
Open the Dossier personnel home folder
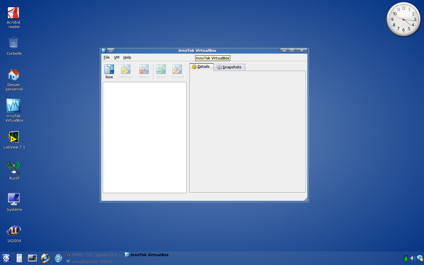click(14, 79)
